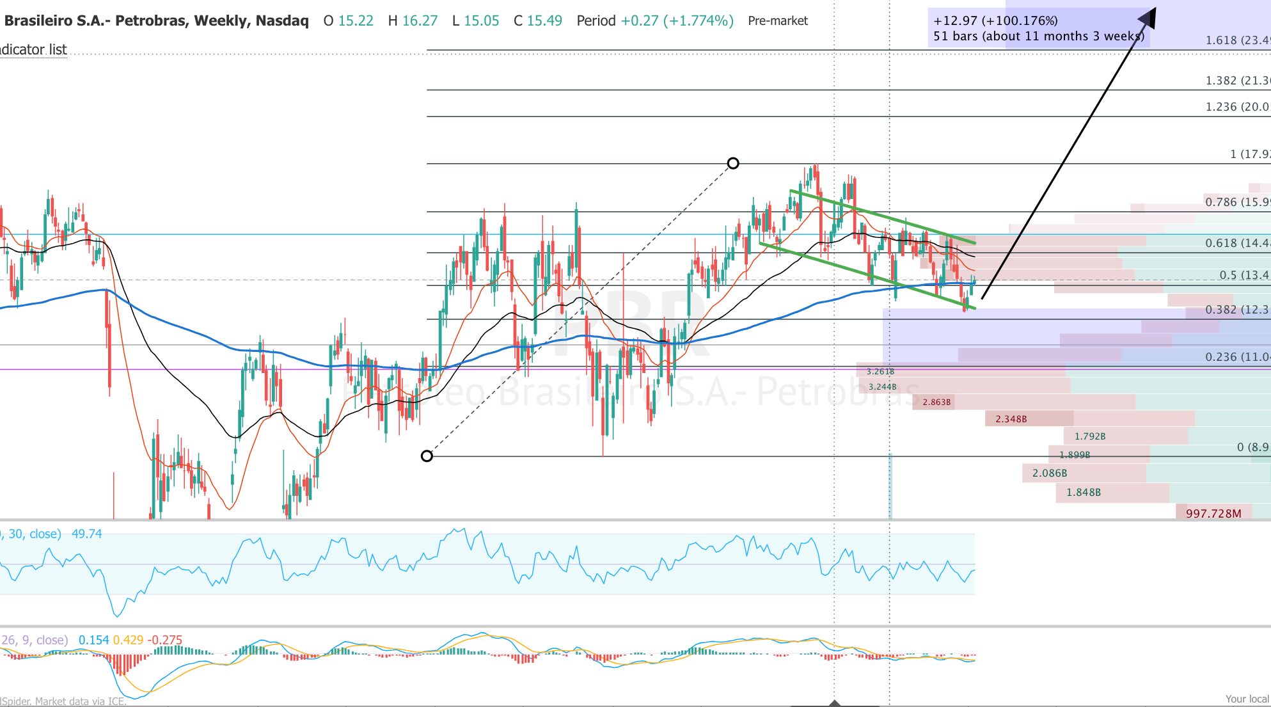Click the Period +0.27 (+1.774%) change value
Screen dimensions: 1271x707
point(655,20)
